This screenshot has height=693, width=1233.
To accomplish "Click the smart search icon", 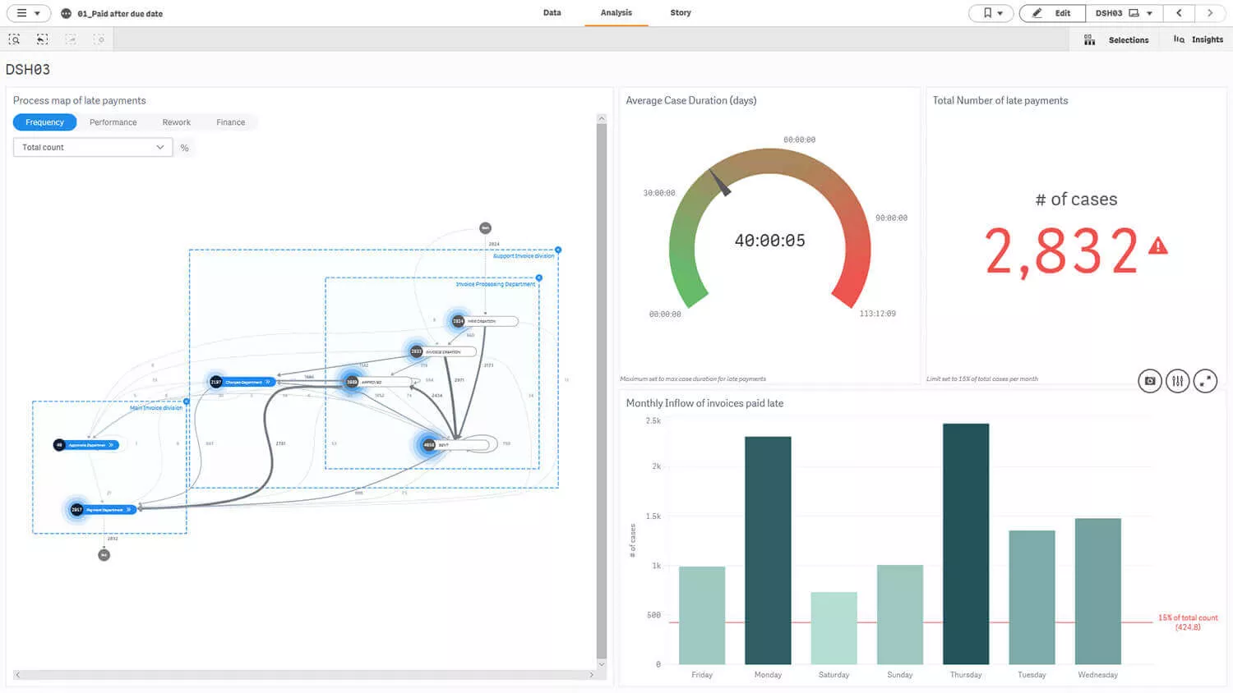I will tap(14, 39).
